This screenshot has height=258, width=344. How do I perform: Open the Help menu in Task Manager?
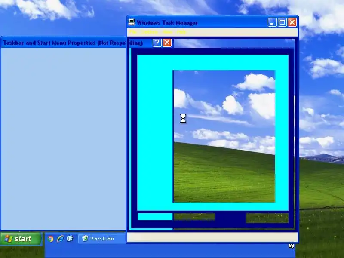[181, 32]
